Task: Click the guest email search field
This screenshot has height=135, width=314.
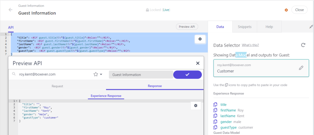Action: [x=52, y=74]
